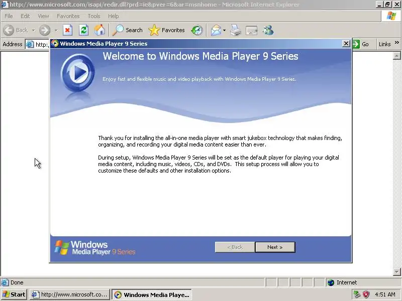402x301 pixels.
Task: Open the Forward history dropdown arrow
Action: click(56, 30)
